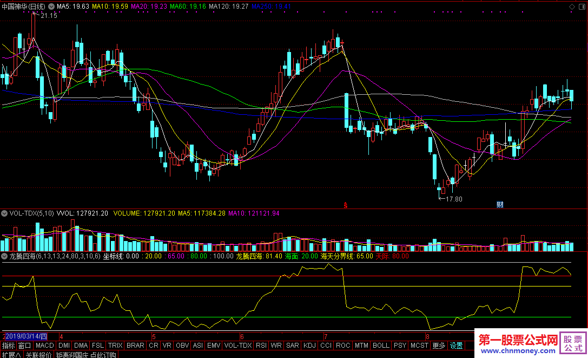Click month marker 4 on timeline

coord(61,336)
